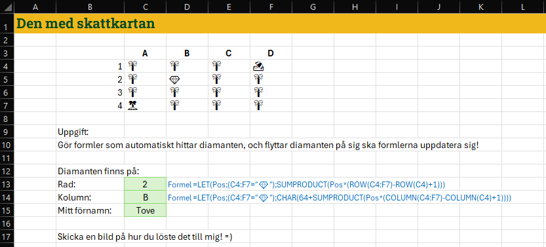Click the blue CHAR COLUMN formula text

pyautogui.click(x=340, y=198)
